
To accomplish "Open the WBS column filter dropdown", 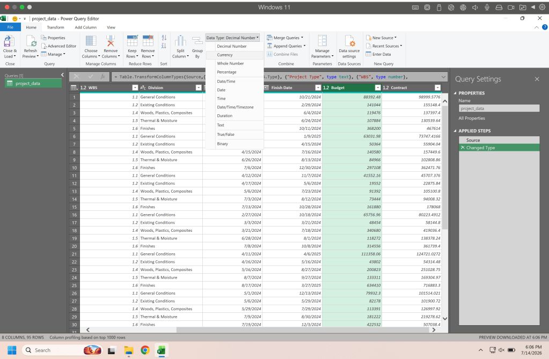I will pyautogui.click(x=135, y=87).
